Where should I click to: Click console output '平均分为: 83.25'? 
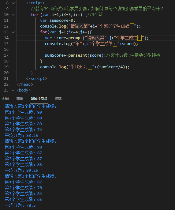coord(21,136)
